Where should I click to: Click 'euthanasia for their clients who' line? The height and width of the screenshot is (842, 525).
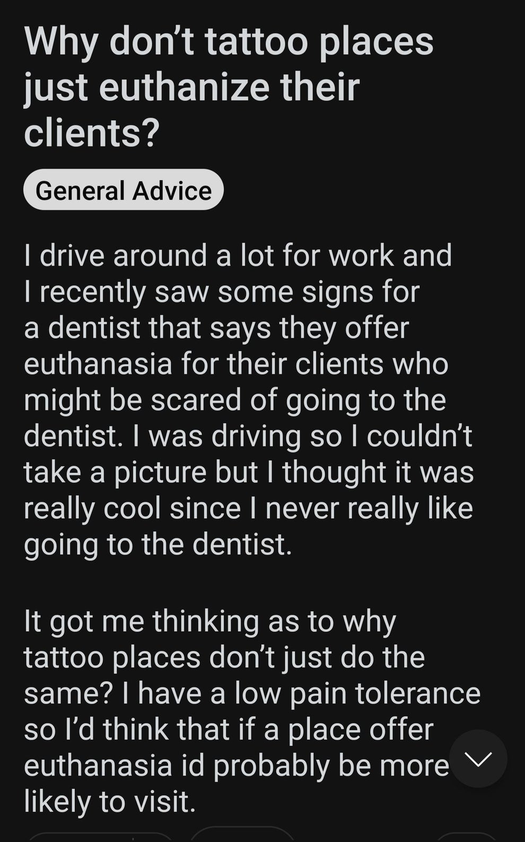coord(236,364)
